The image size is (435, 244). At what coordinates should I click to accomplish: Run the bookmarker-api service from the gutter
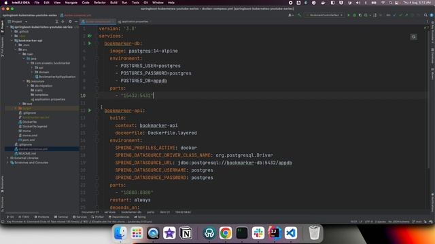pos(90,110)
